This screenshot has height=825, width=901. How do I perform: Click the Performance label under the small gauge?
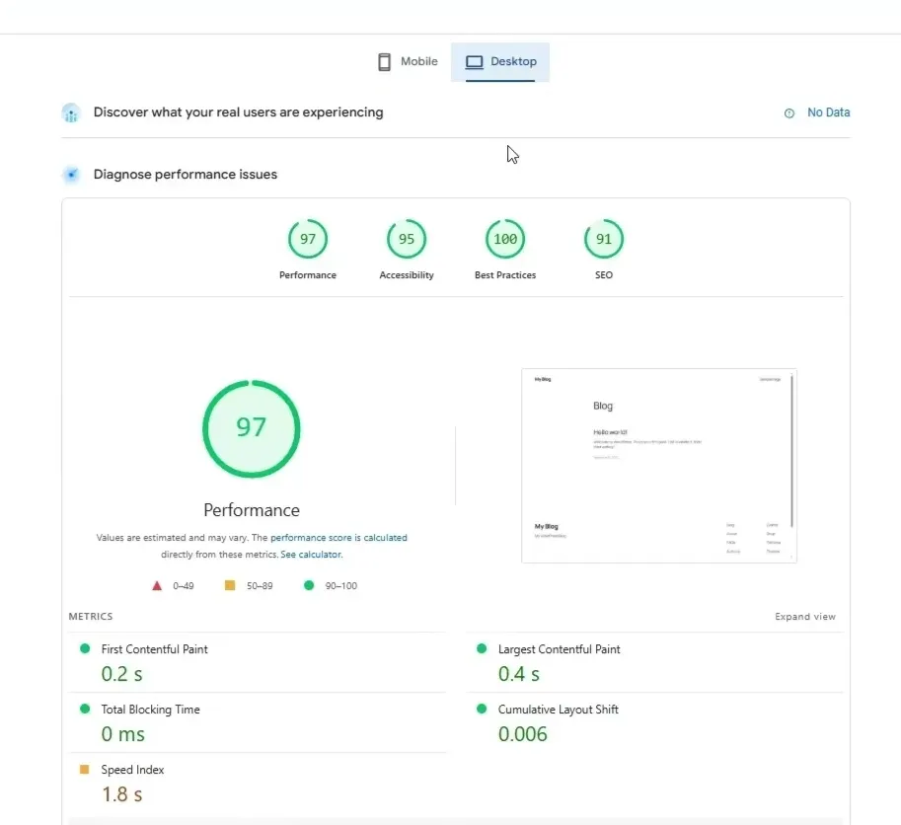[x=308, y=275]
